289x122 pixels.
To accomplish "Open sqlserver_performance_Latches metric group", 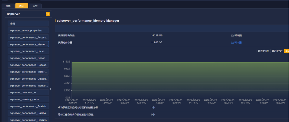I will pos(28,120).
